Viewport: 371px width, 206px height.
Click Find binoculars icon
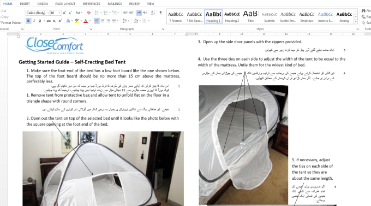tap(364, 11)
